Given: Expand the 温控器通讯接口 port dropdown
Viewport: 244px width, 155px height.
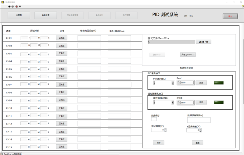Looking at the screenshot, I should tap(173, 103).
